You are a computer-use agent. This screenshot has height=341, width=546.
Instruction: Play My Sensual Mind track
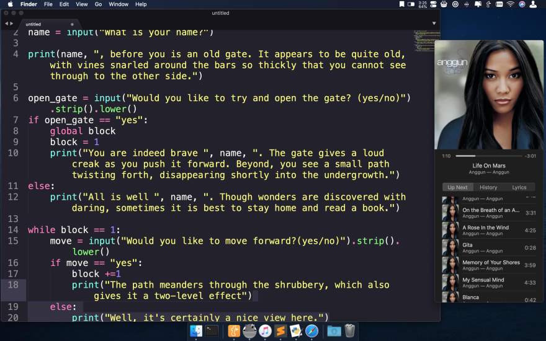pos(489,282)
